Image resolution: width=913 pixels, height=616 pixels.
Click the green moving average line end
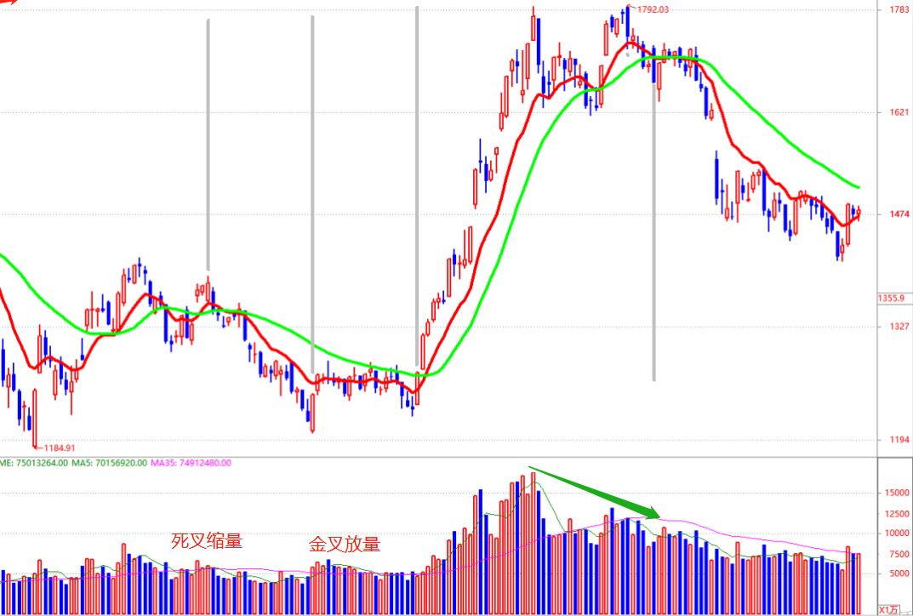[857, 187]
